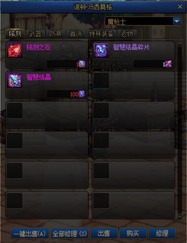Click the currency icon beside price 100
This screenshot has height=243, width=187.
pyautogui.click(x=82, y=94)
